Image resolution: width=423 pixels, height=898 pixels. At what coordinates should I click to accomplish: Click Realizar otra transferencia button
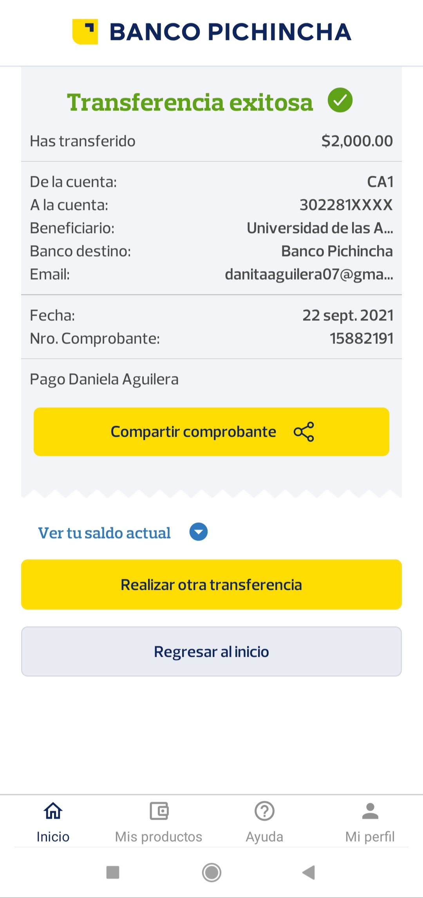tap(211, 584)
